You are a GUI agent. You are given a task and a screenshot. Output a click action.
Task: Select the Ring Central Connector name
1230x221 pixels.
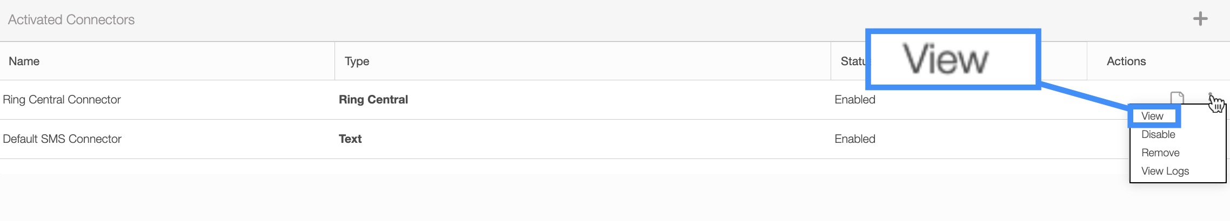point(62,100)
